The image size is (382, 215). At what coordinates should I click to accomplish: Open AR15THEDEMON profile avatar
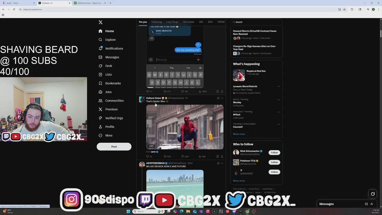coord(142,165)
